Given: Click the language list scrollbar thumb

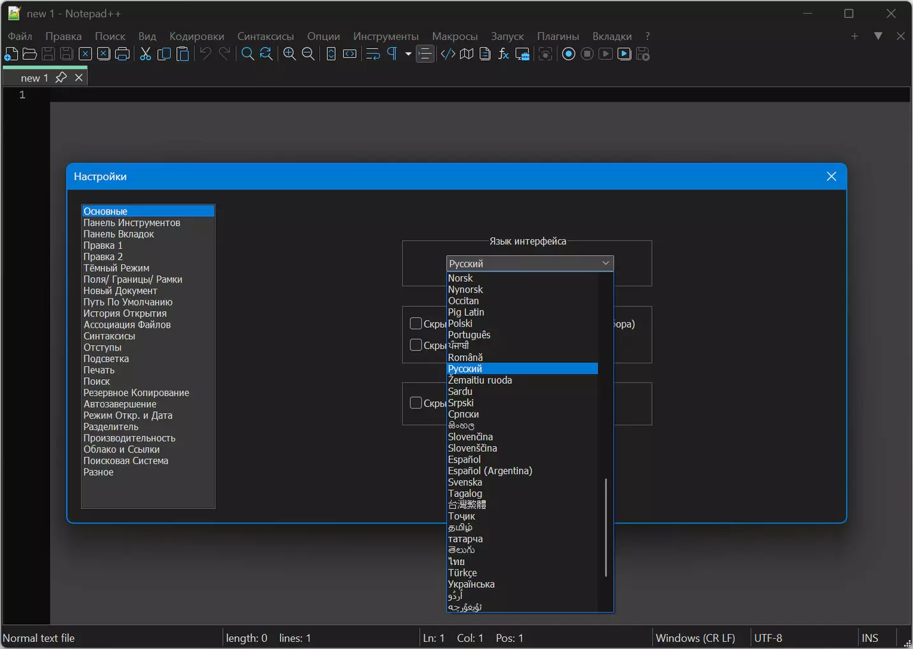Looking at the screenshot, I should [605, 527].
